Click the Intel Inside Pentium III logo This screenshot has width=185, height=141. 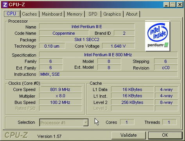[157, 36]
